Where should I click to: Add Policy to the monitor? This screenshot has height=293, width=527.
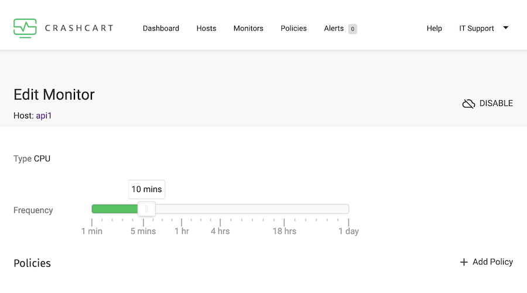point(487,262)
